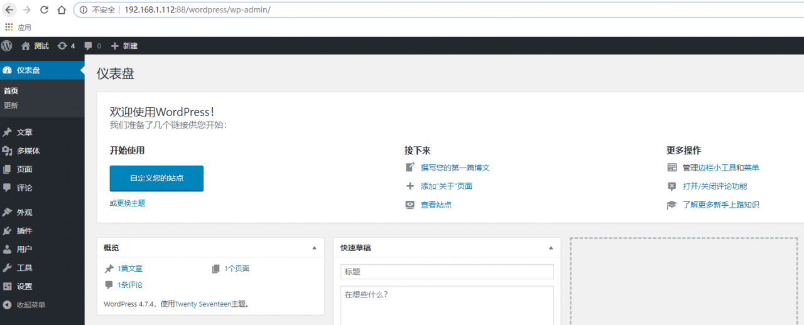This screenshot has width=804, height=325.
Task: Reload the page with the refresh icon
Action: 44,10
